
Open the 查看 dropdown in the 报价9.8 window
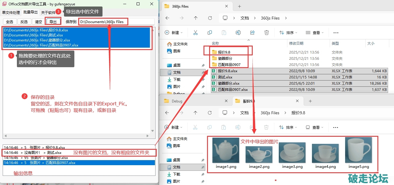315,127
